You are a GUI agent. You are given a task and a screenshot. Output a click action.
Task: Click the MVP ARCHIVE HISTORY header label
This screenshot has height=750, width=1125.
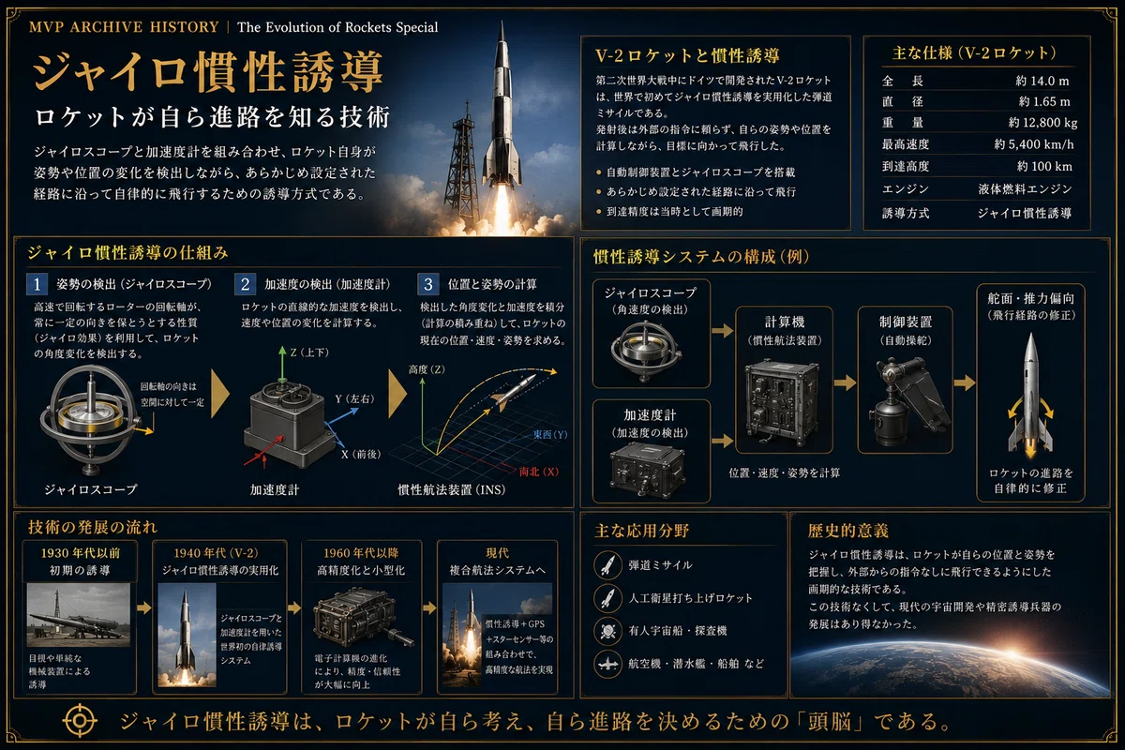point(124,26)
